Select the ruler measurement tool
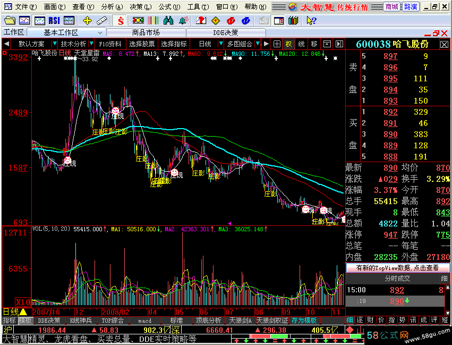This screenshot has height=345, width=452. (x=102, y=21)
